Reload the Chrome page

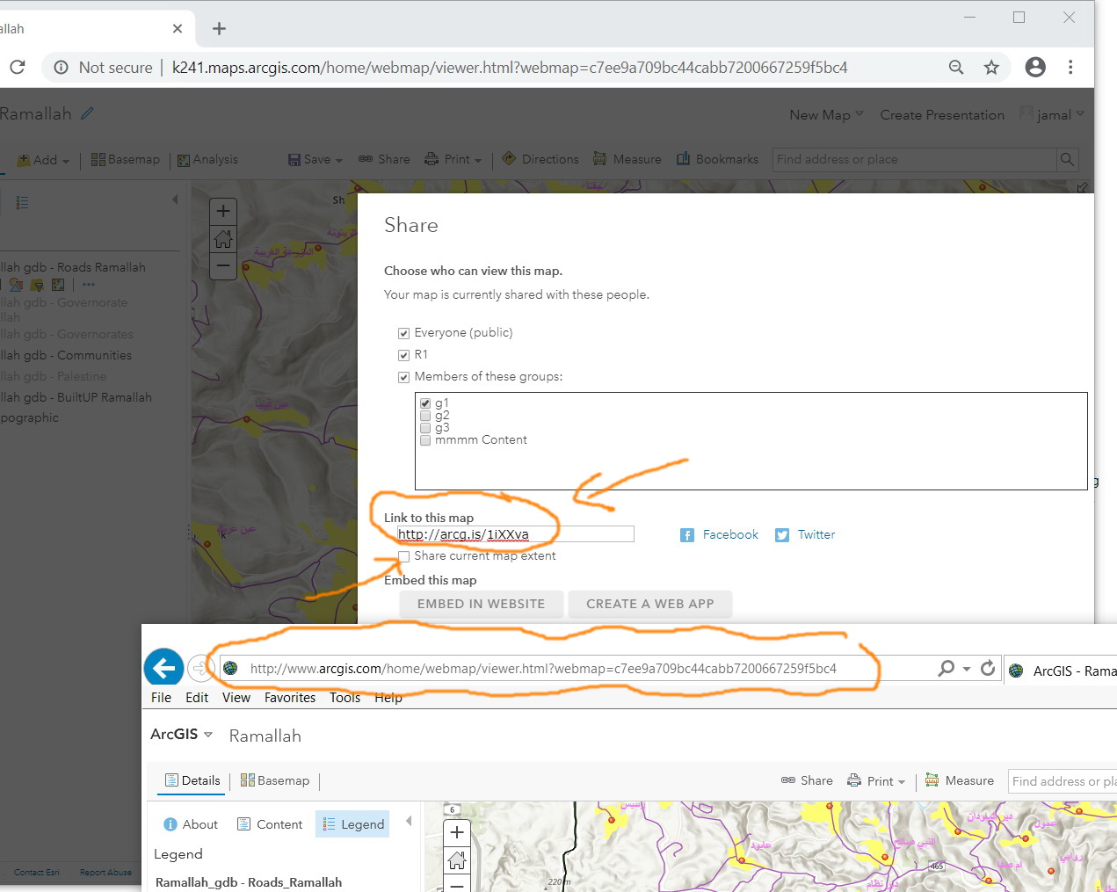coord(18,67)
